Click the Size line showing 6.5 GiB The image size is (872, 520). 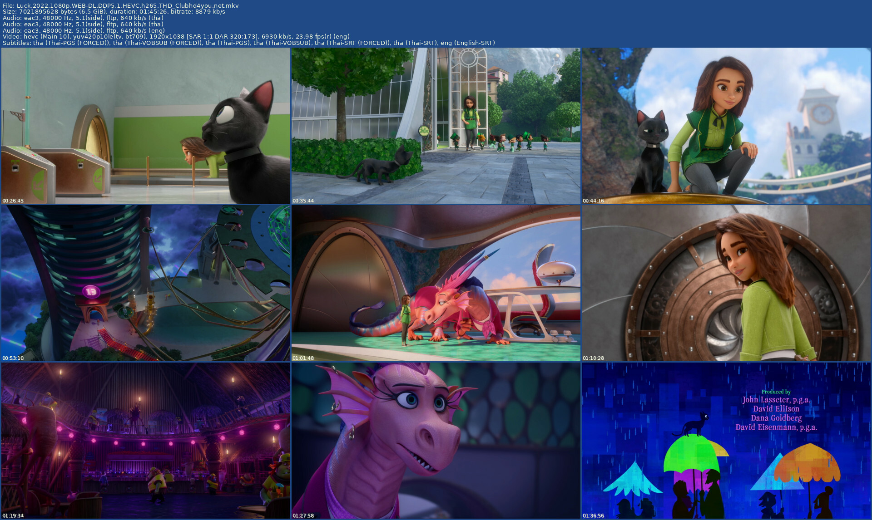point(114,12)
